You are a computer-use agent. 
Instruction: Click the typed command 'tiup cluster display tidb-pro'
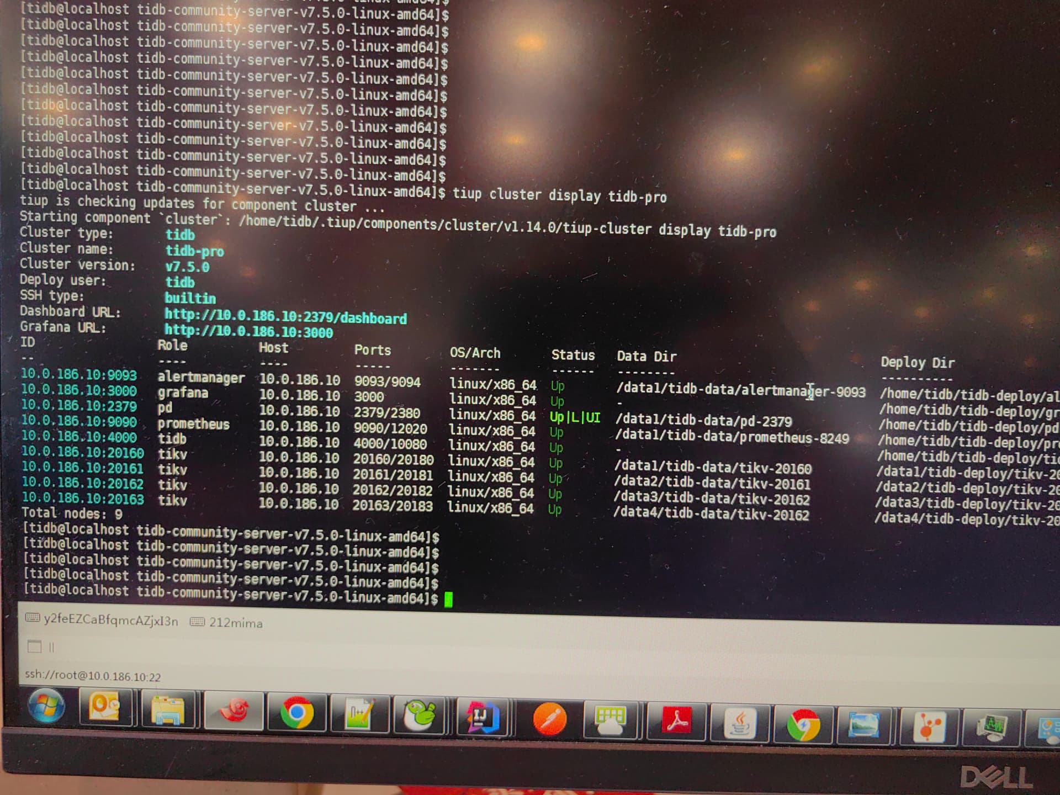[559, 195]
